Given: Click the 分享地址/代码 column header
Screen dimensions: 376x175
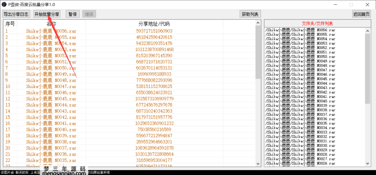Looking at the screenshot, I should (154, 24).
